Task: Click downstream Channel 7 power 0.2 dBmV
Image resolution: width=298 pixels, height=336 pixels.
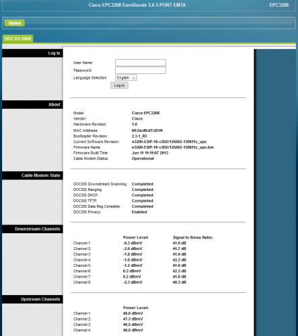Action: pos(132,277)
